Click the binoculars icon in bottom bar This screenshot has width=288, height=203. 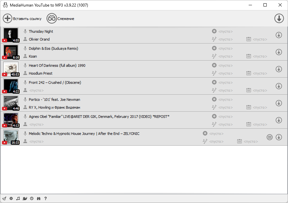pos(39,198)
